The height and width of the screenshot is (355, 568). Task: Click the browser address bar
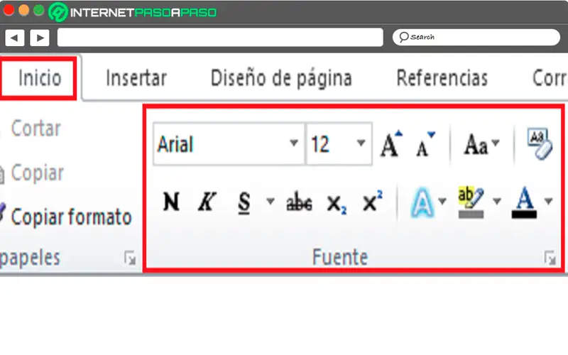(220, 38)
